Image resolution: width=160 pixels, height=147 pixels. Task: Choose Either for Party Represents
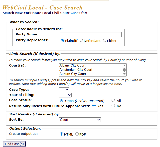click(105, 40)
